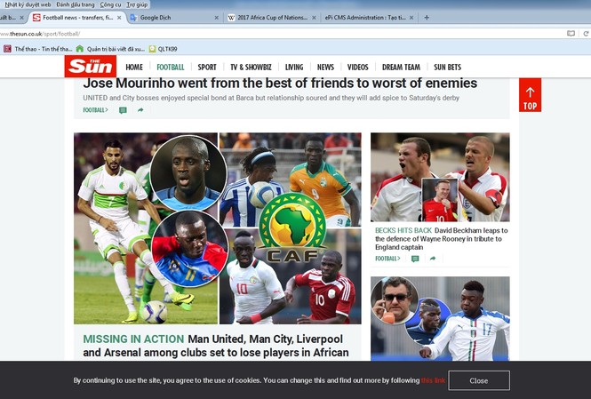The height and width of the screenshot is (399, 591).
Task: Open 'Quản trị bài viết' bookmark
Action: 110,49
